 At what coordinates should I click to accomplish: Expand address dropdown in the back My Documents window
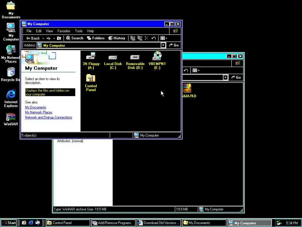(225, 77)
